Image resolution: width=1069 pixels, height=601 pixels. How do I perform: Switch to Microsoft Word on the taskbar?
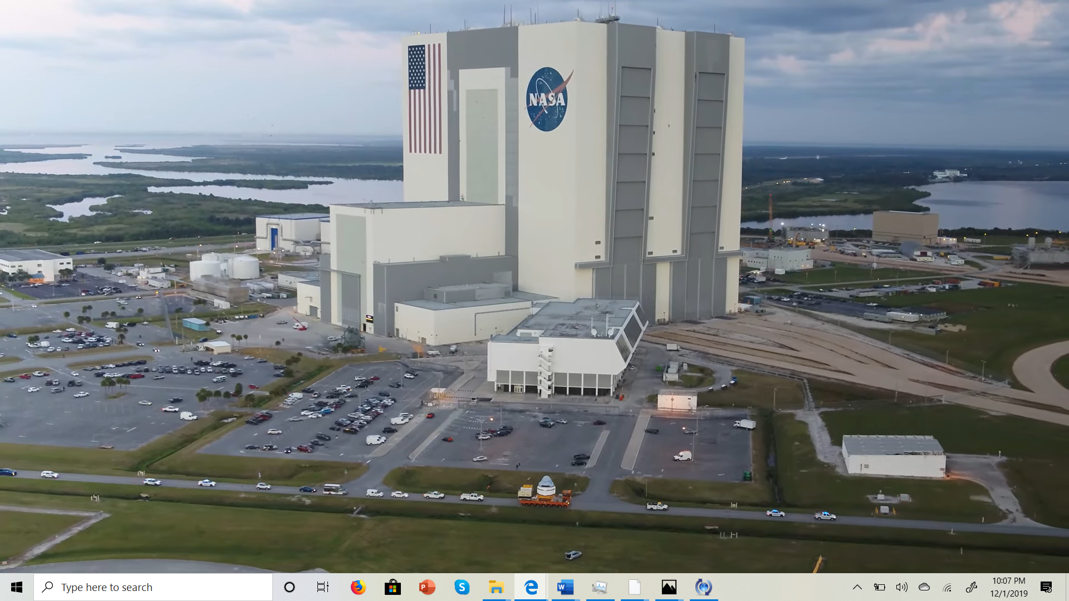click(x=565, y=587)
